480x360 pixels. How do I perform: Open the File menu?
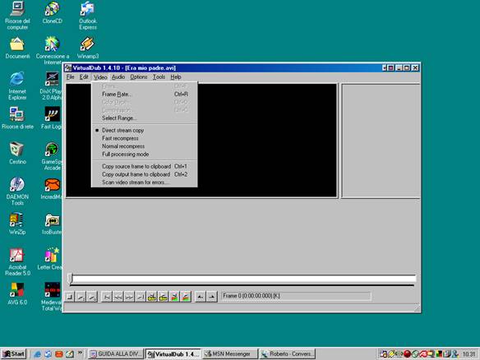[x=71, y=76]
